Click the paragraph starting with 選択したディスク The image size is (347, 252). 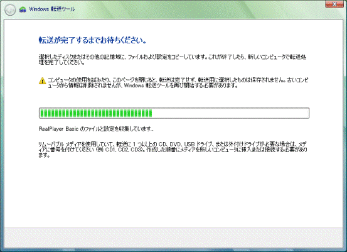(172, 60)
